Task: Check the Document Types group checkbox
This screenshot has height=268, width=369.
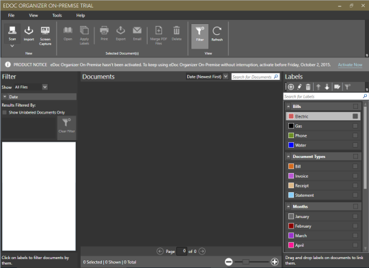Action: (355, 156)
